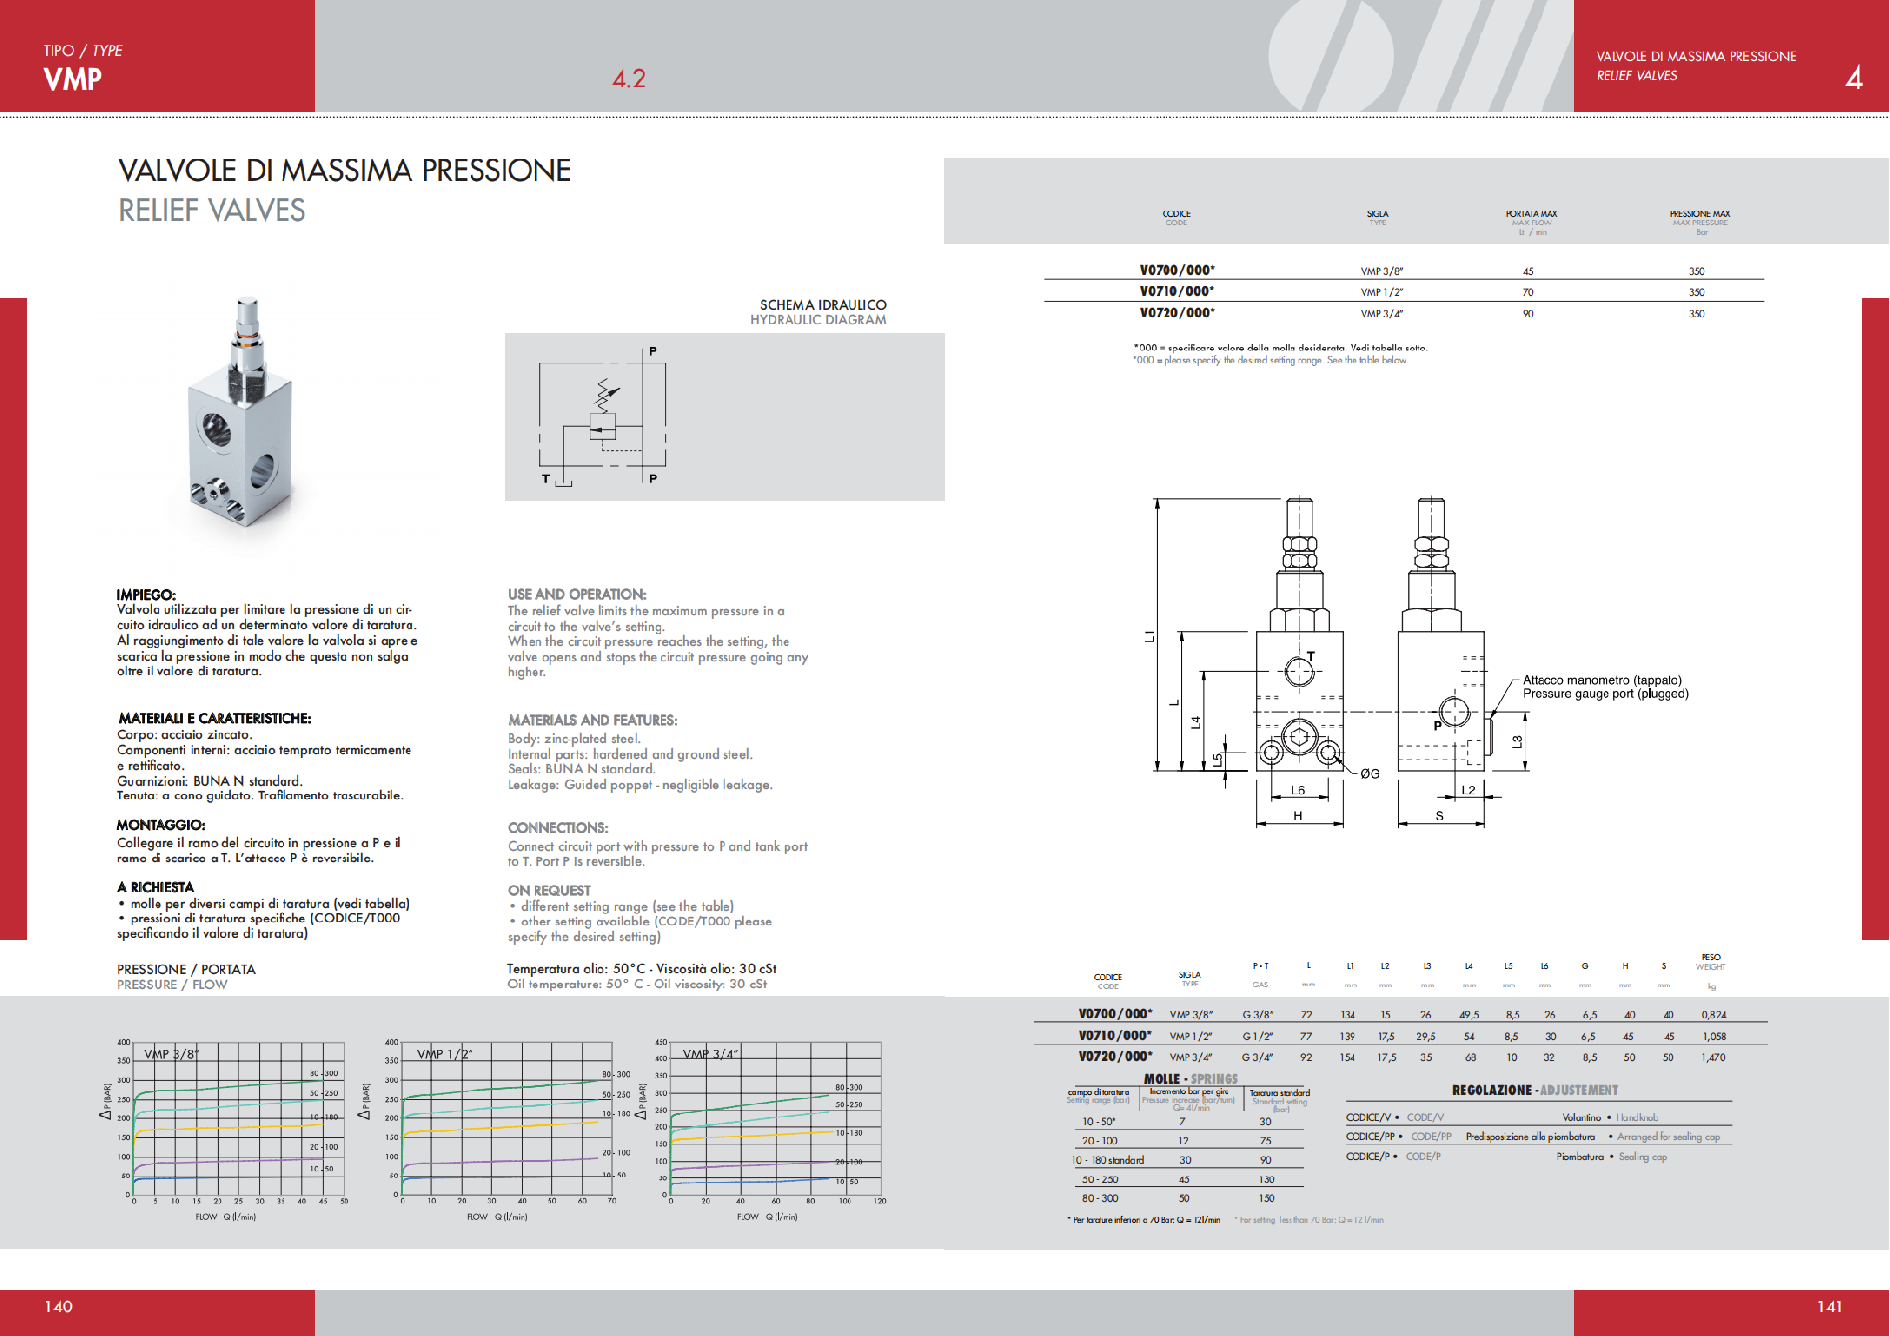Click the section number 4.2
The image size is (1890, 1336).
(628, 79)
